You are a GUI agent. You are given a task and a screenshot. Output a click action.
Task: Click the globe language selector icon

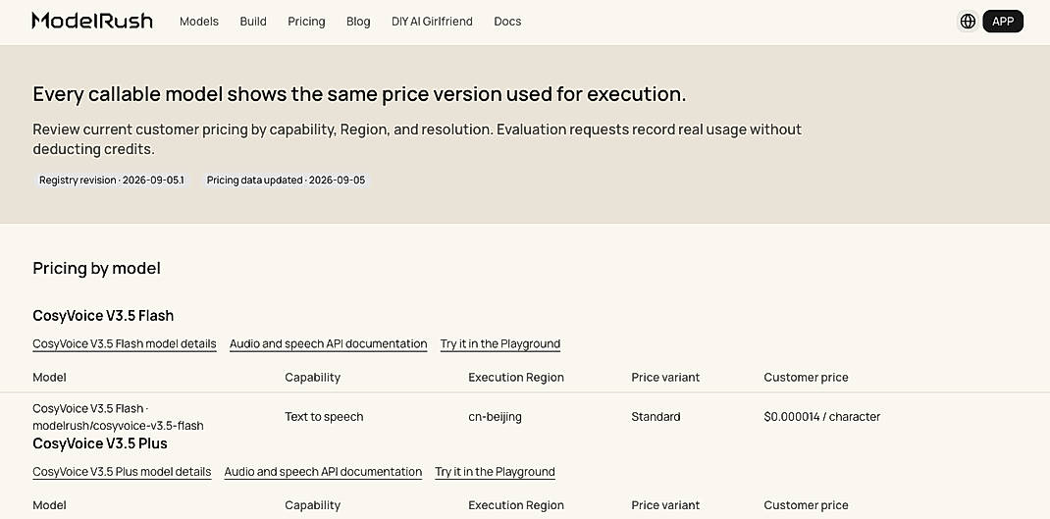[x=968, y=22]
